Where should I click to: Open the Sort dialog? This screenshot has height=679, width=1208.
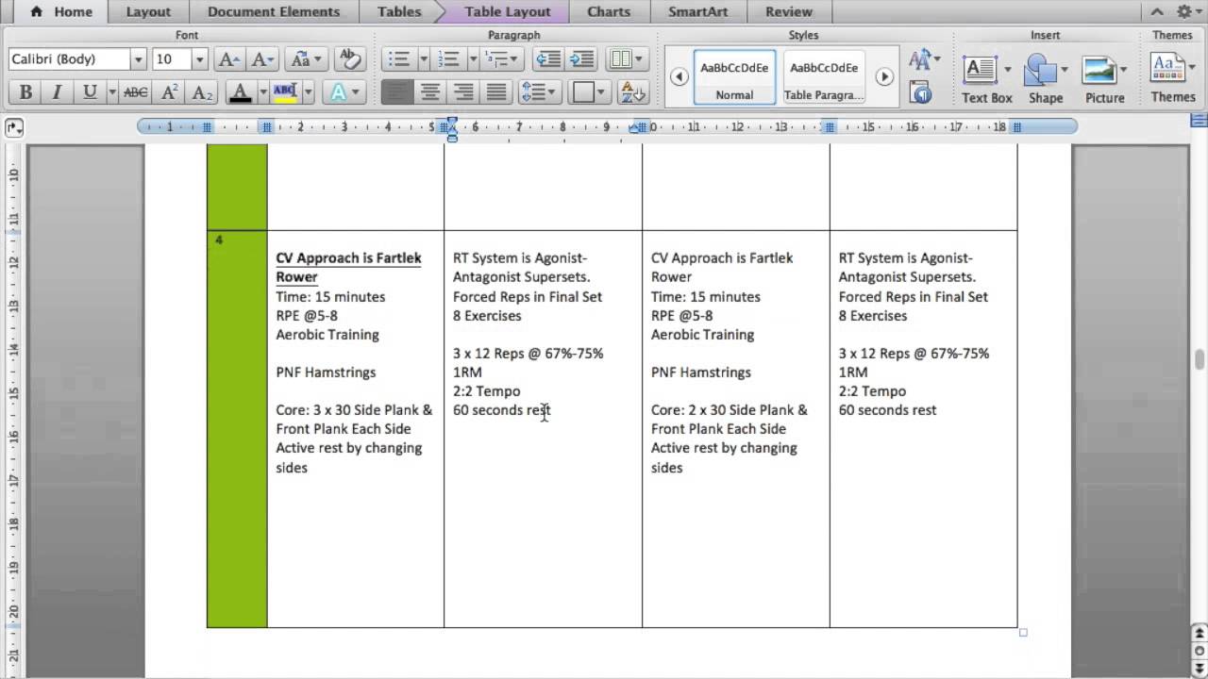point(634,92)
